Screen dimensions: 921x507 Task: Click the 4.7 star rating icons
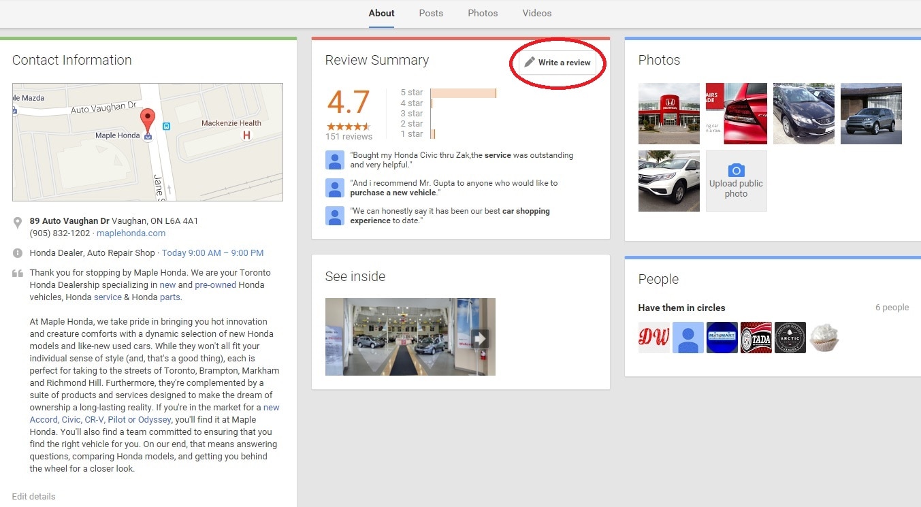[x=348, y=127]
